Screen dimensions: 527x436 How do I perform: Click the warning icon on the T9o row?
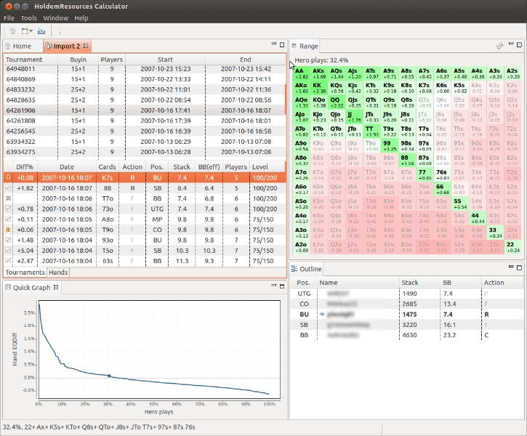[9, 230]
